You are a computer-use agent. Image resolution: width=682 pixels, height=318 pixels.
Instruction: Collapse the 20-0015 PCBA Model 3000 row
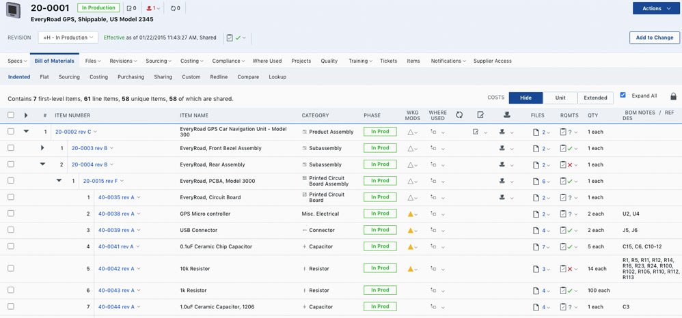click(x=59, y=181)
